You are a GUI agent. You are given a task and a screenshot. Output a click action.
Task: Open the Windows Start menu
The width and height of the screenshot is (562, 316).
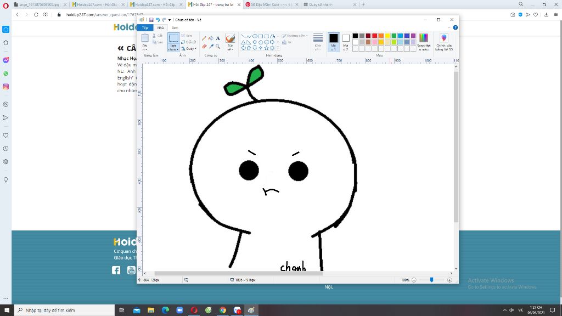[x=7, y=310]
